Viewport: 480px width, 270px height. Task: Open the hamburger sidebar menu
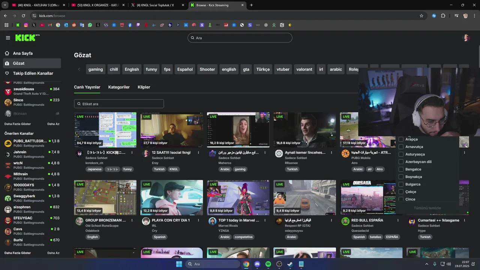click(x=8, y=38)
